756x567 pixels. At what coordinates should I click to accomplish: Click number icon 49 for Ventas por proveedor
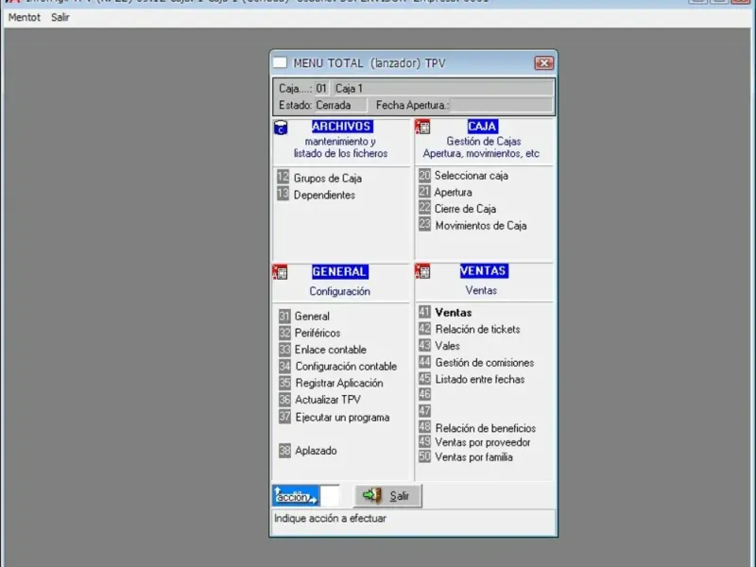point(424,441)
